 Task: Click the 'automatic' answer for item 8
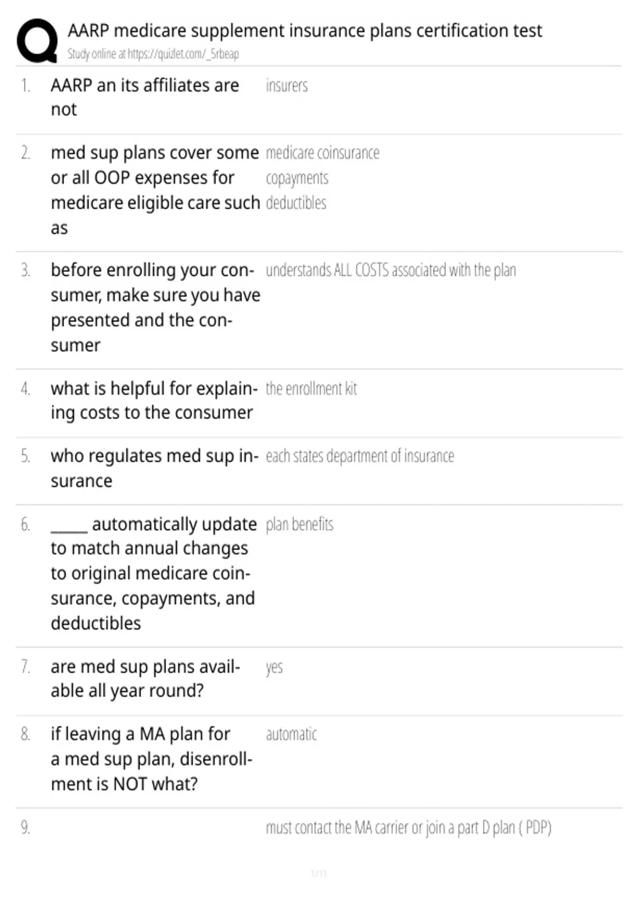coord(291,735)
